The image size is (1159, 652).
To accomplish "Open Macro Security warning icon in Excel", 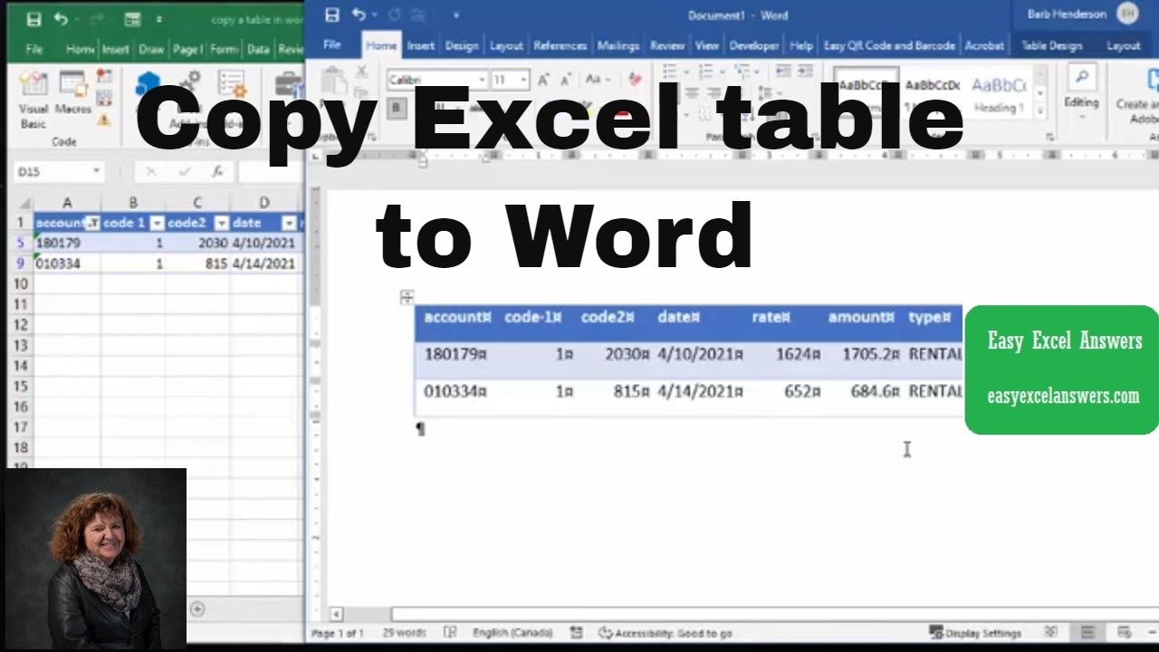I will coord(104,119).
